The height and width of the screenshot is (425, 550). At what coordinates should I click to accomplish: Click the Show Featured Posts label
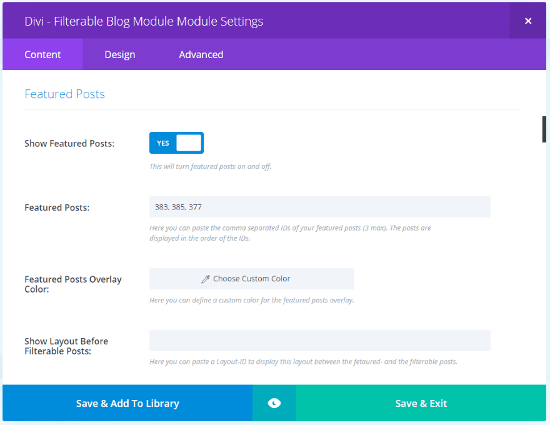point(69,143)
